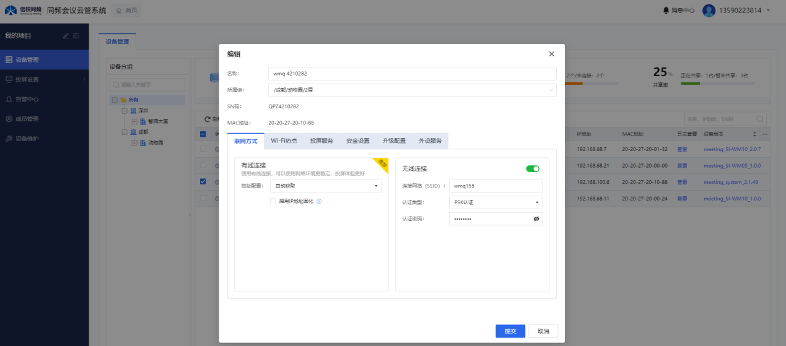
Task: Collapse the 深圳 tree node
Action: point(124,111)
